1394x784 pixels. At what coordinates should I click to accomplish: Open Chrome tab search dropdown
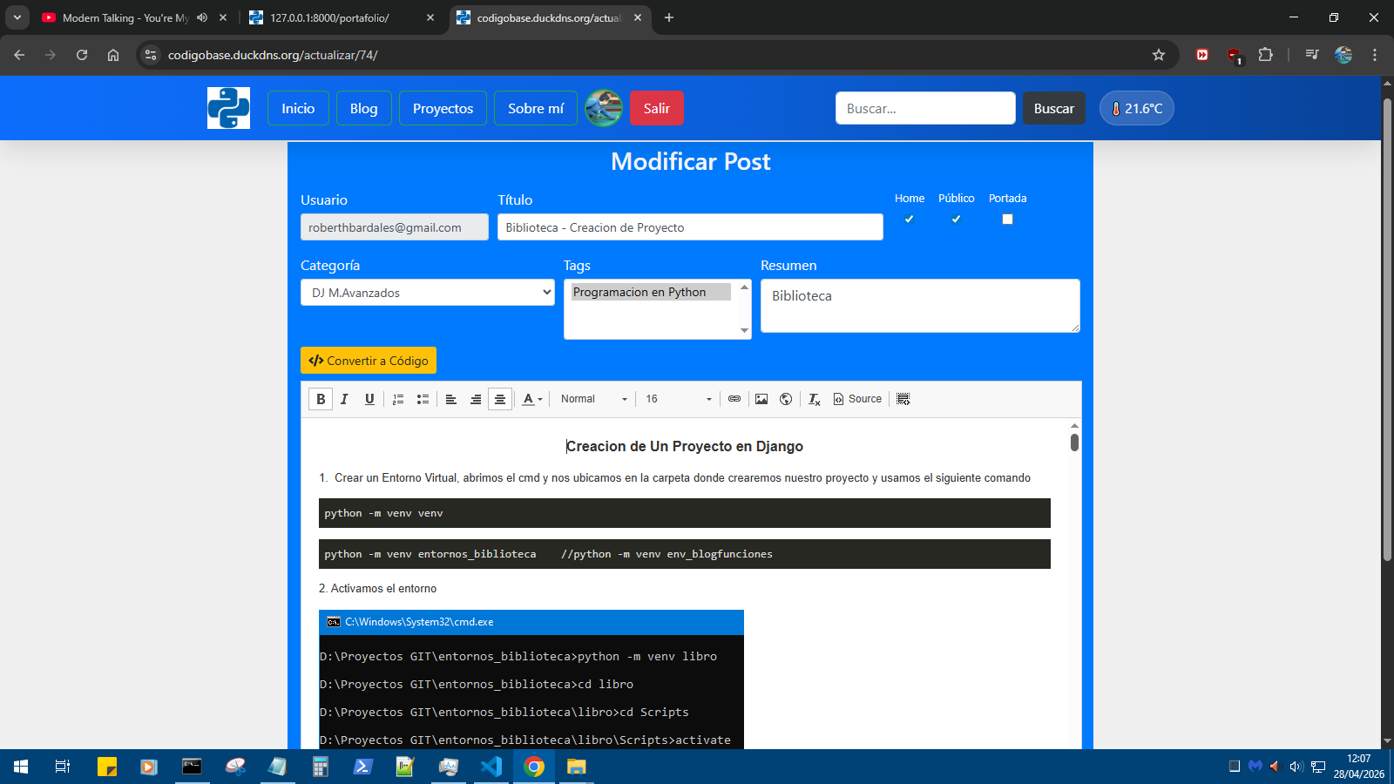pos(17,17)
